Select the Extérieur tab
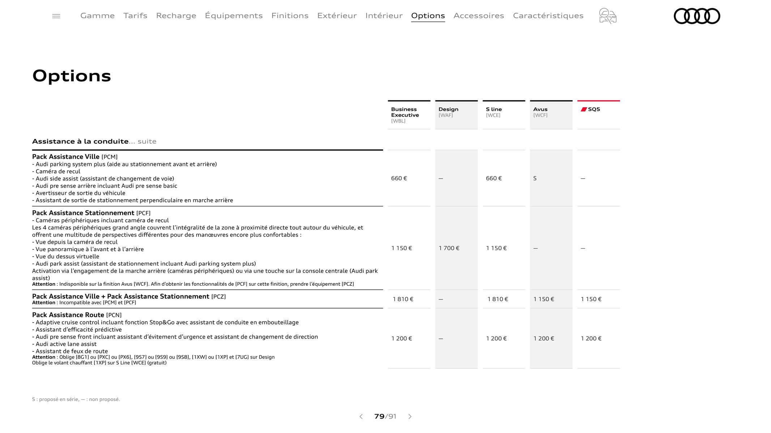Viewport: 771px width, 433px height. tap(337, 16)
